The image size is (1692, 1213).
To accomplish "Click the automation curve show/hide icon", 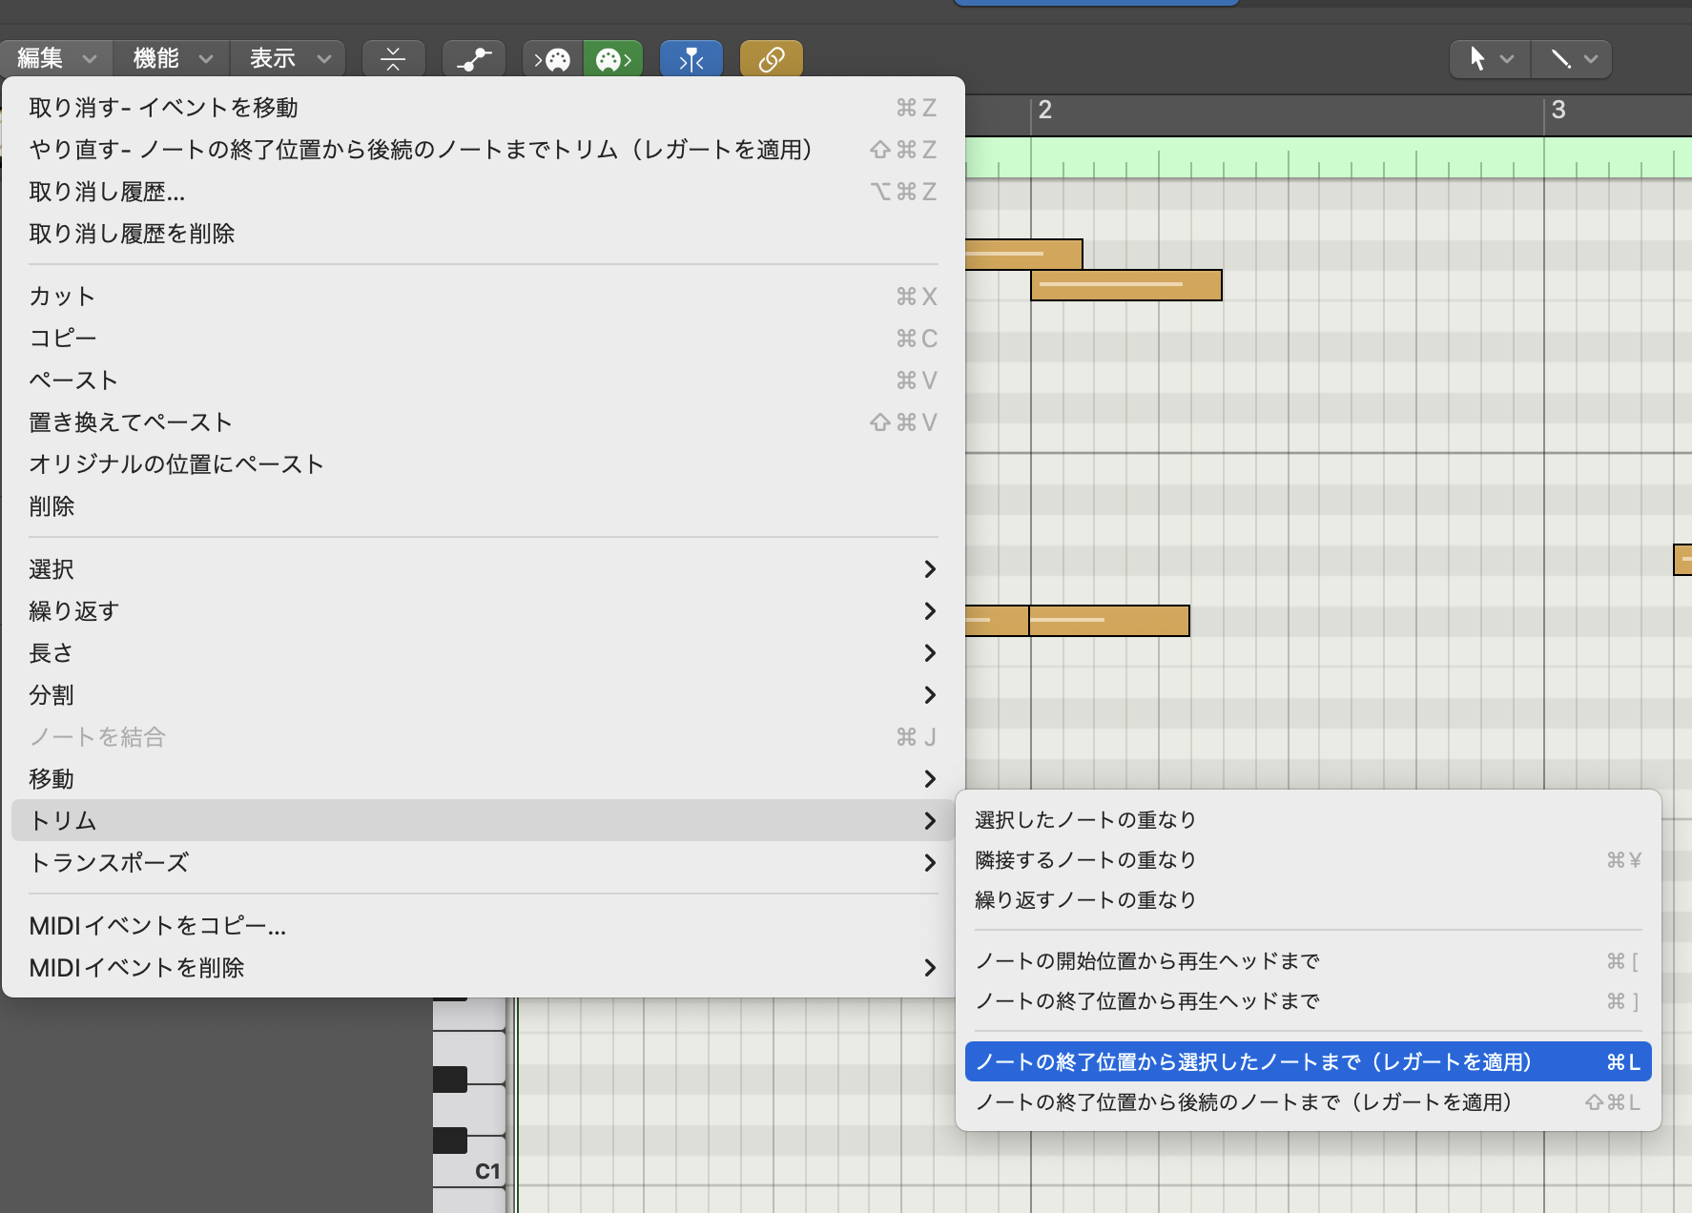I will click(473, 59).
